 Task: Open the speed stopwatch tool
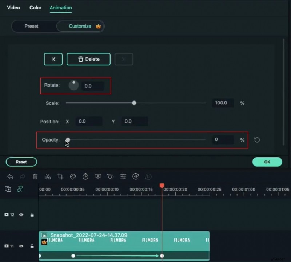click(85, 176)
